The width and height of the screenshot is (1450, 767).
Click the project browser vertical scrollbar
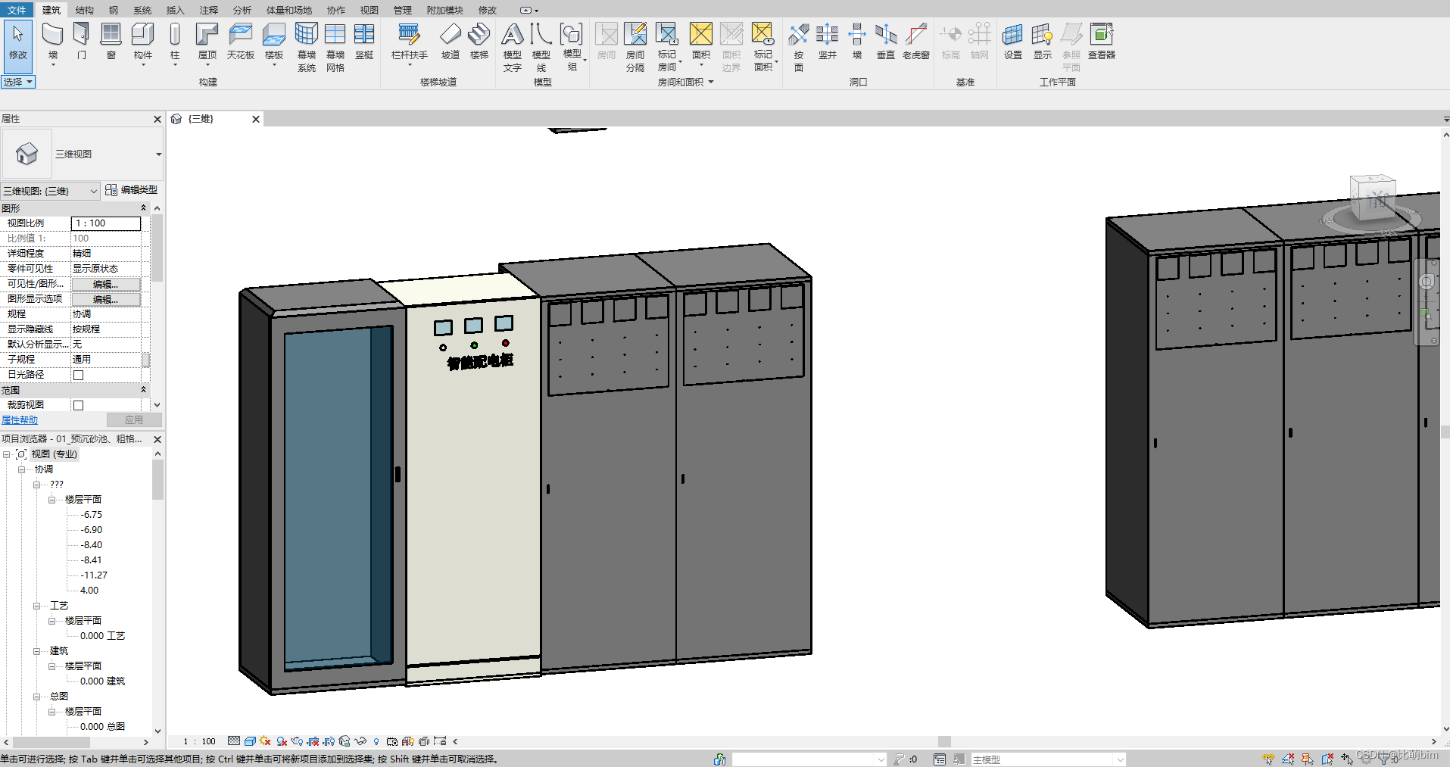157,480
